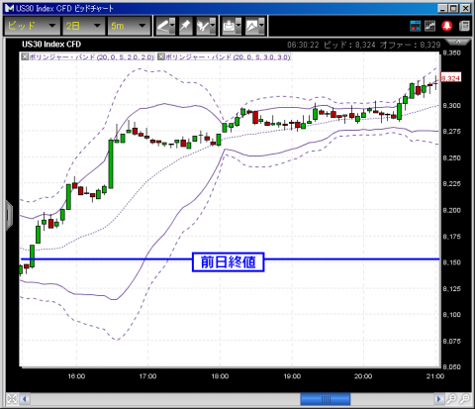Click the ボリンジャー・バンド (20, 0, S, 3.0, 3.0) label
This screenshot has height=409, width=475.
pos(228,57)
